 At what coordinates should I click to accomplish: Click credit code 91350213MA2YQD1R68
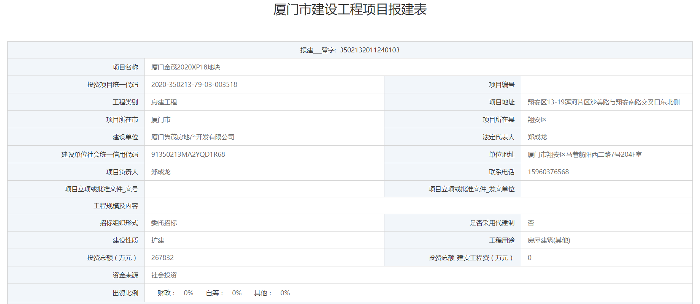pos(188,154)
